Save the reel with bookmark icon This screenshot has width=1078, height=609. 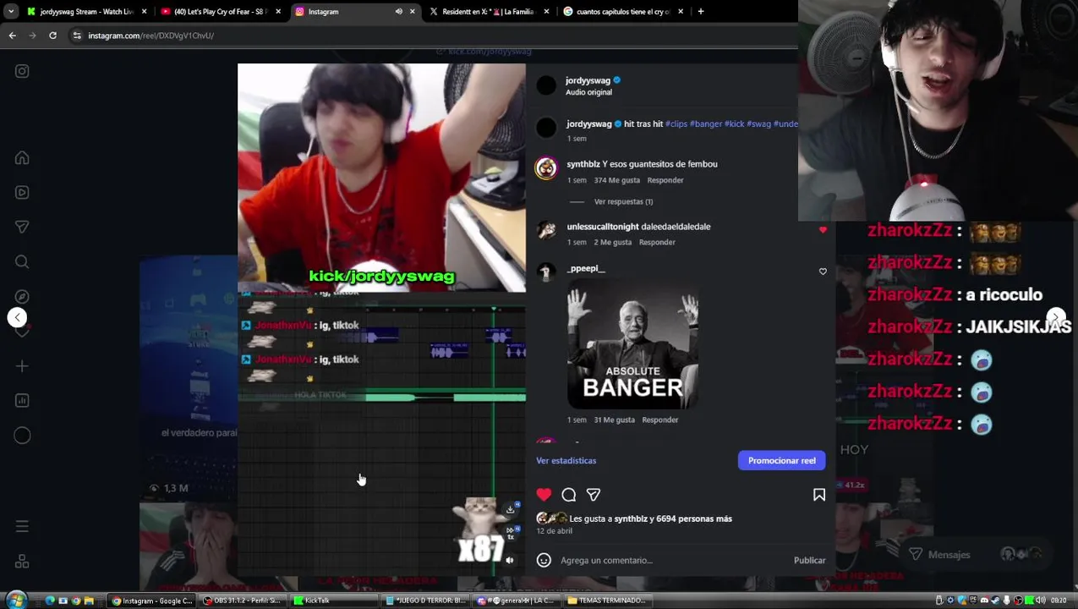[819, 495]
